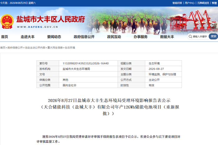
Task: Click the 时效性 label cell
Action: click(131, 85)
